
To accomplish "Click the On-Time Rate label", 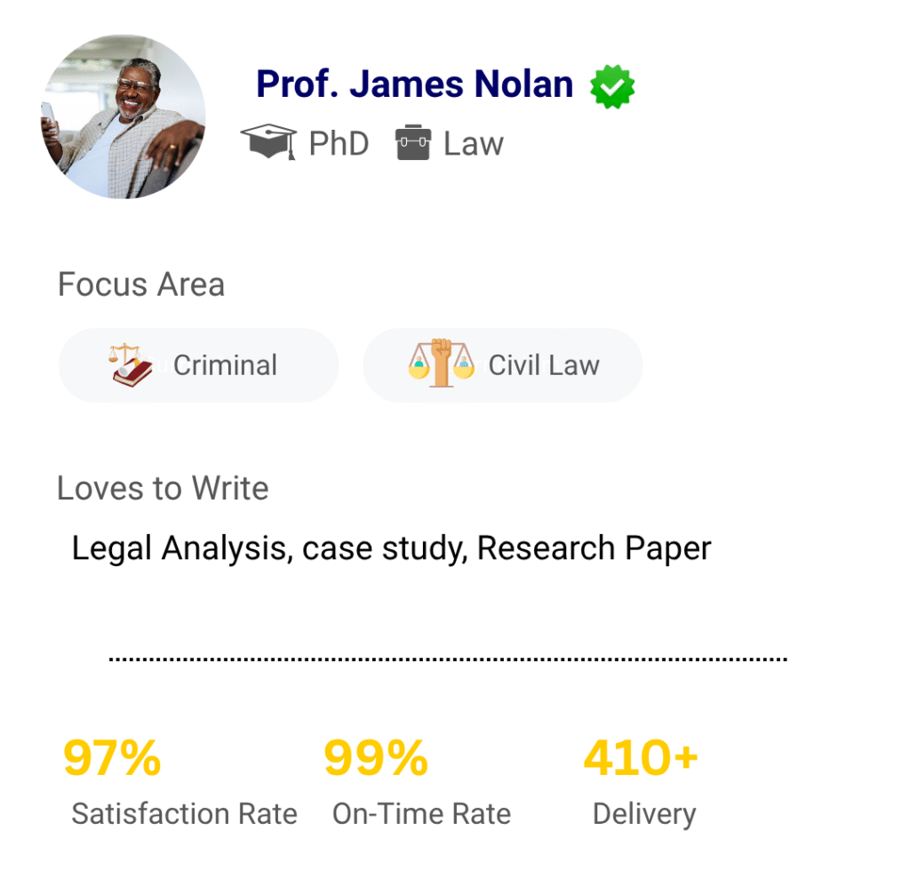I will (421, 814).
